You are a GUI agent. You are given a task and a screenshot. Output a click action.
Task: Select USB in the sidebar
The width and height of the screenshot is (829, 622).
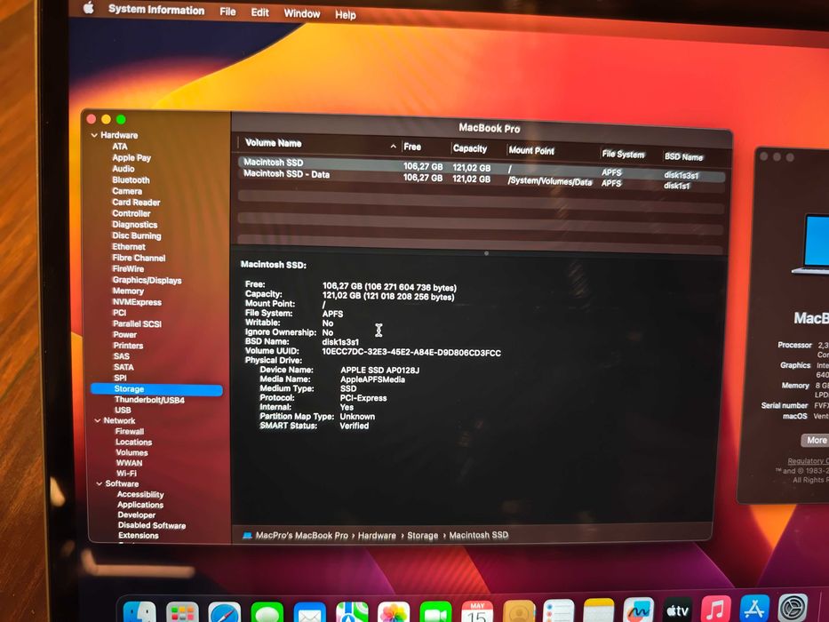(123, 410)
